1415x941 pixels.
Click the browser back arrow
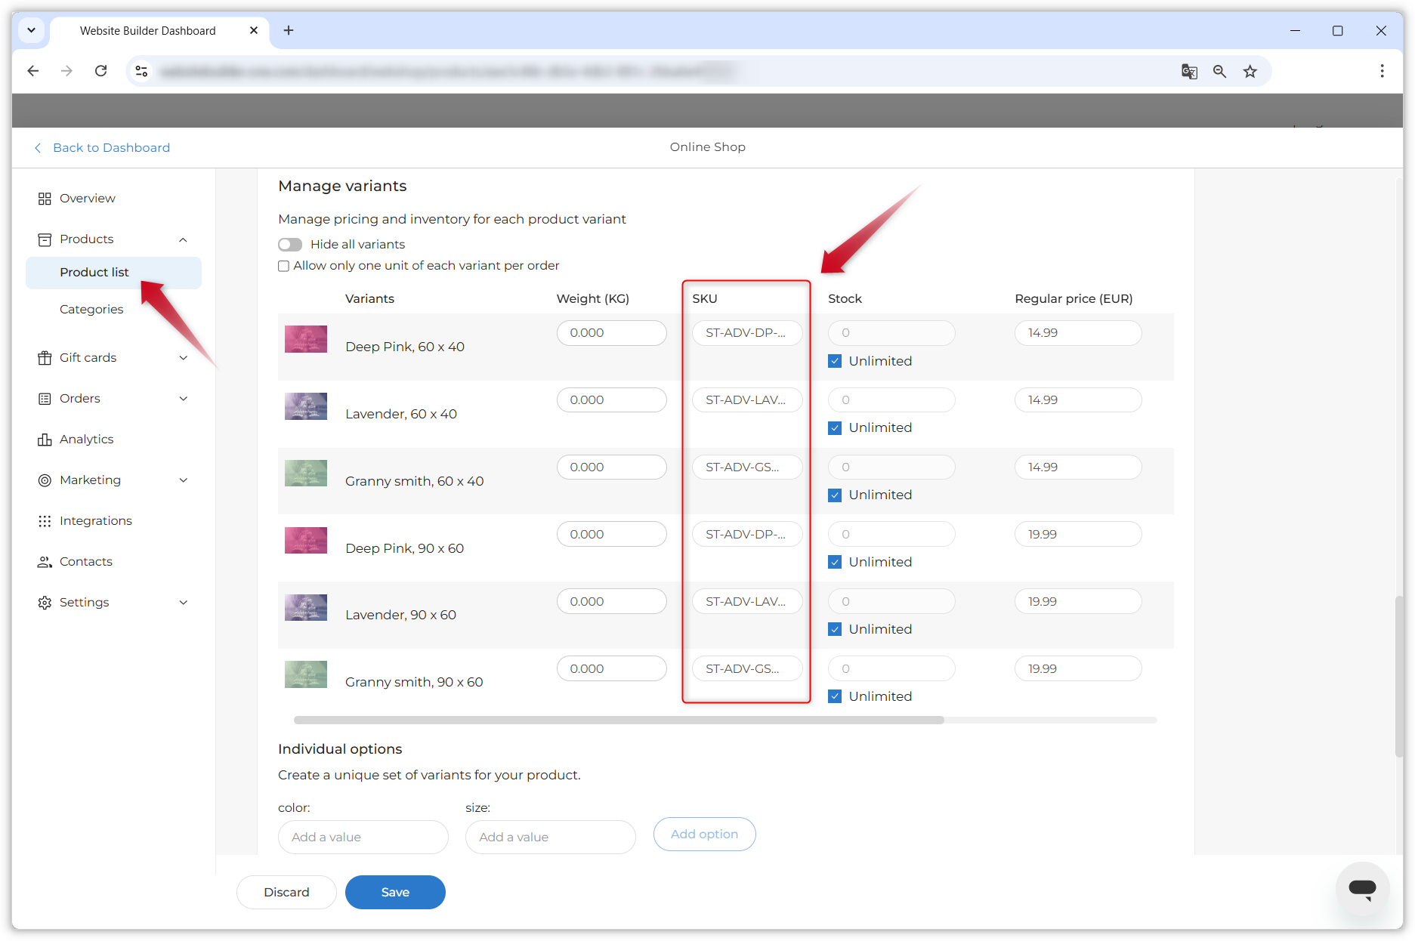(x=32, y=71)
